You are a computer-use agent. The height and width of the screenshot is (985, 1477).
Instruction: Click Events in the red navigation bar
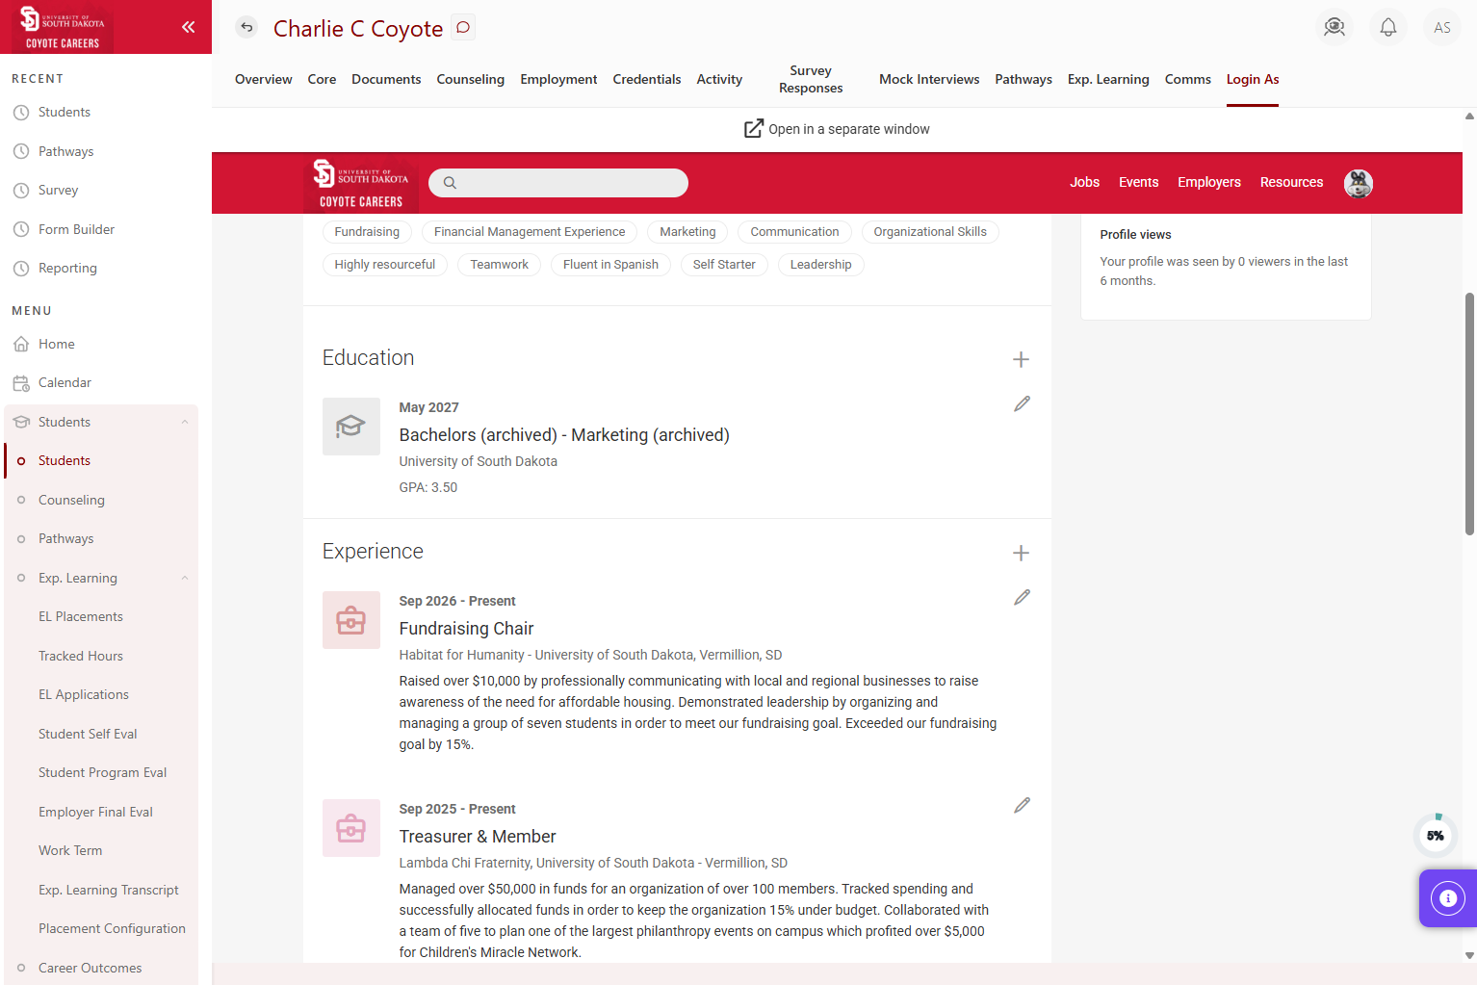[x=1138, y=182]
